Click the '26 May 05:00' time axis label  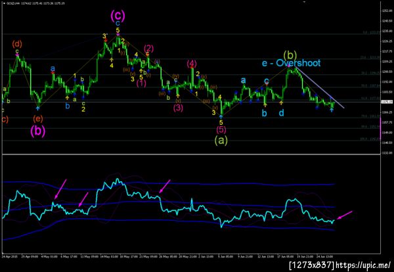coord(169,257)
